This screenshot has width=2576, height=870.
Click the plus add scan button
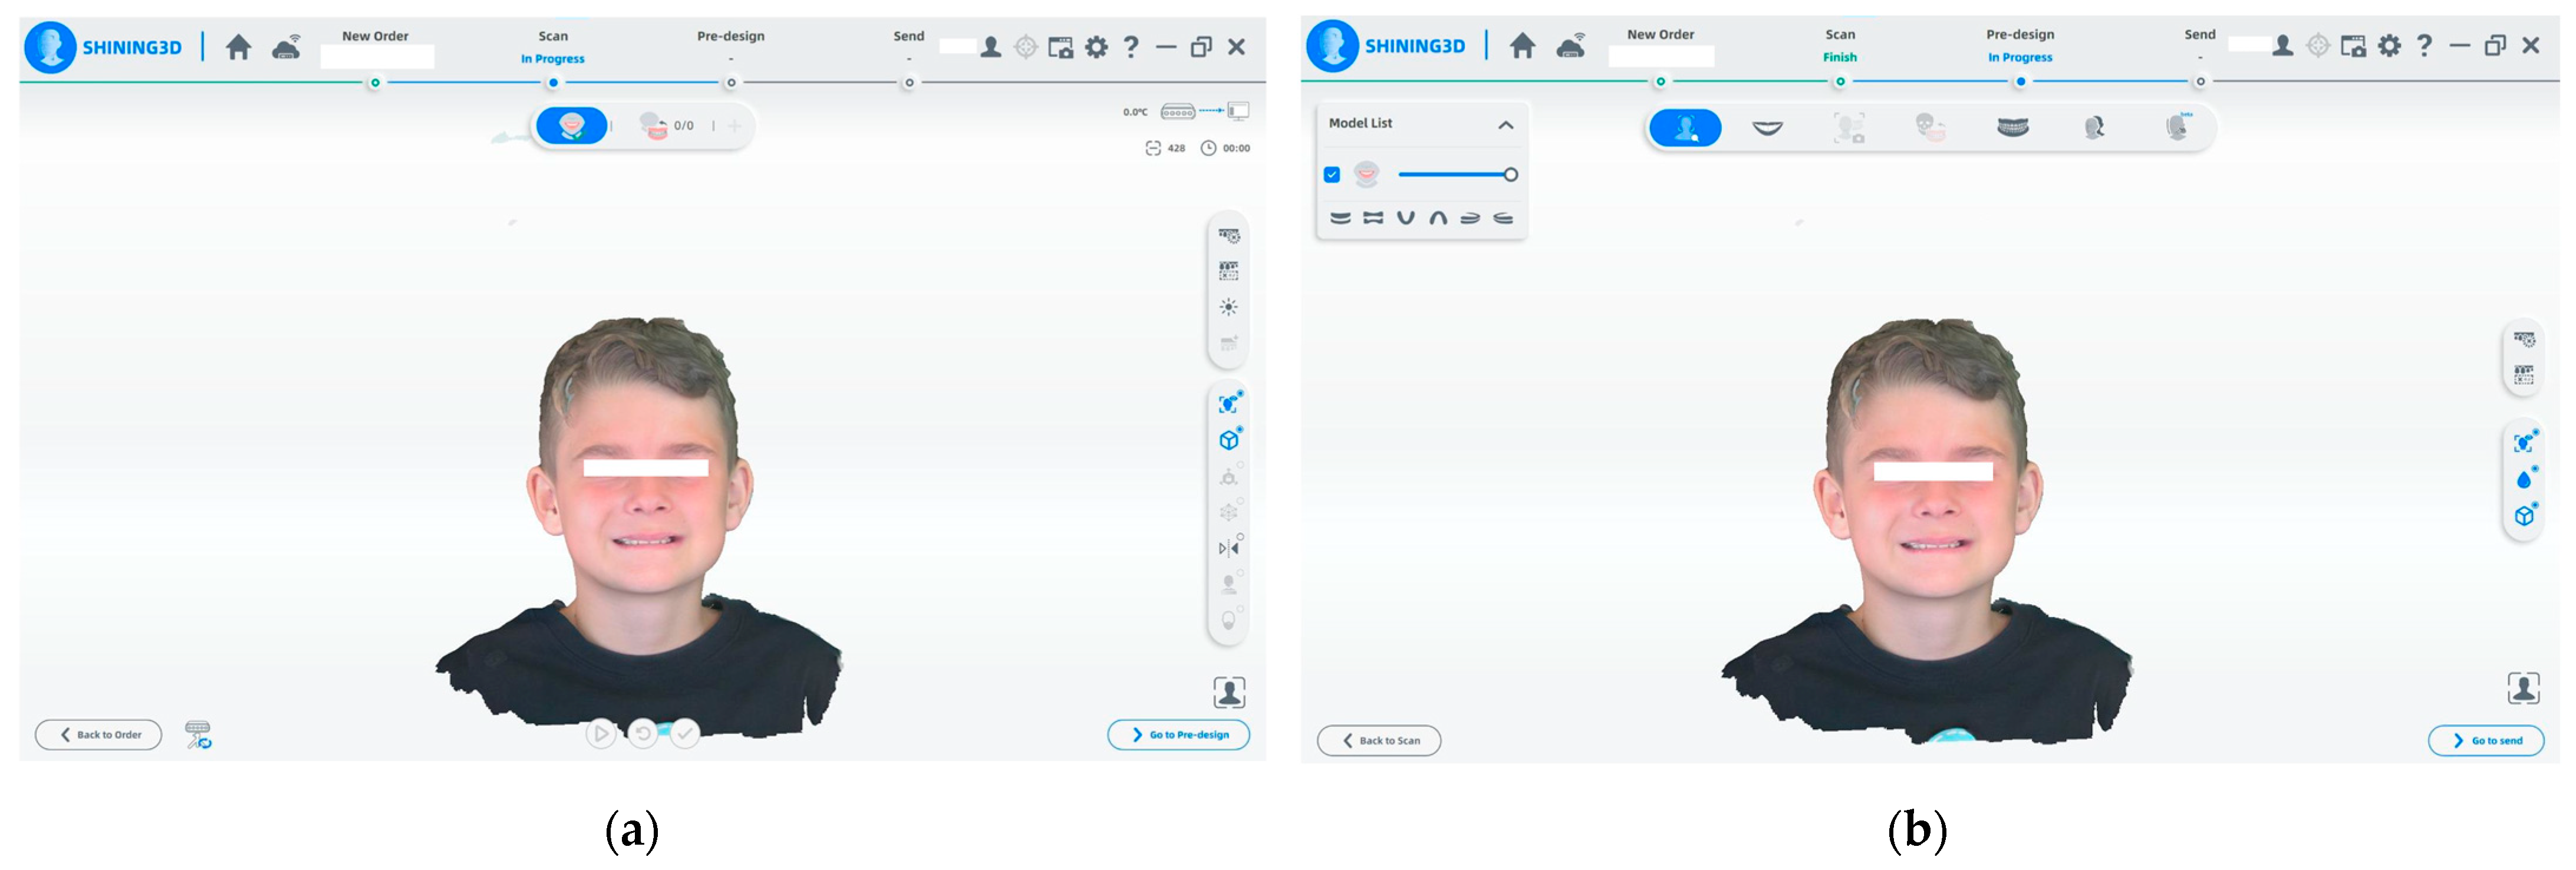click(735, 126)
